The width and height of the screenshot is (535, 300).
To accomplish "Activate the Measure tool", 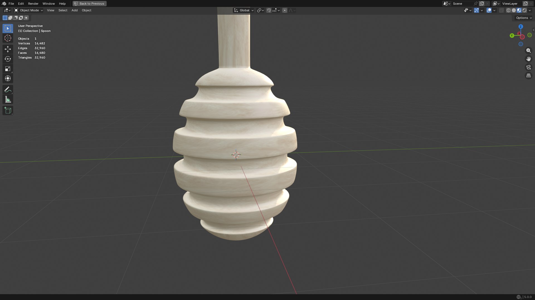I will pos(8,99).
